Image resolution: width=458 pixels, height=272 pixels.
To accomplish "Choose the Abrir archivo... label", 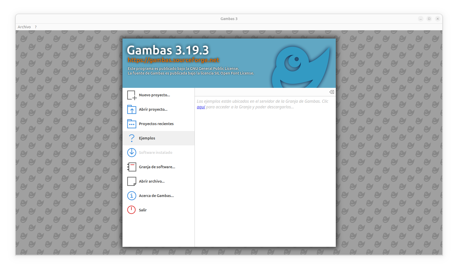I will click(152, 181).
